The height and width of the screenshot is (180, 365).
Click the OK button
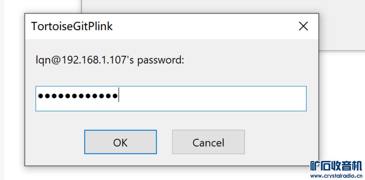[120, 142]
